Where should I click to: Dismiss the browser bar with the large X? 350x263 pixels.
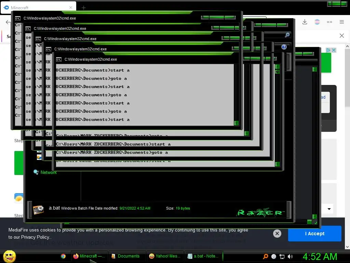tap(342, 36)
